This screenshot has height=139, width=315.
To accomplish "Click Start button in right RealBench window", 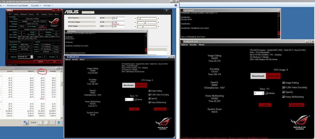I will pos(265,105).
